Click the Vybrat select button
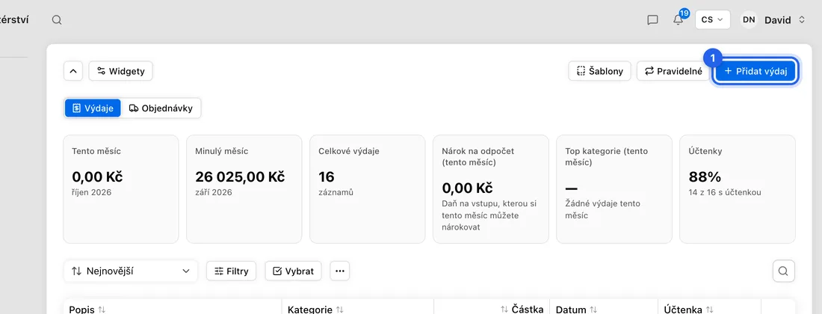The width and height of the screenshot is (822, 314). 293,271
